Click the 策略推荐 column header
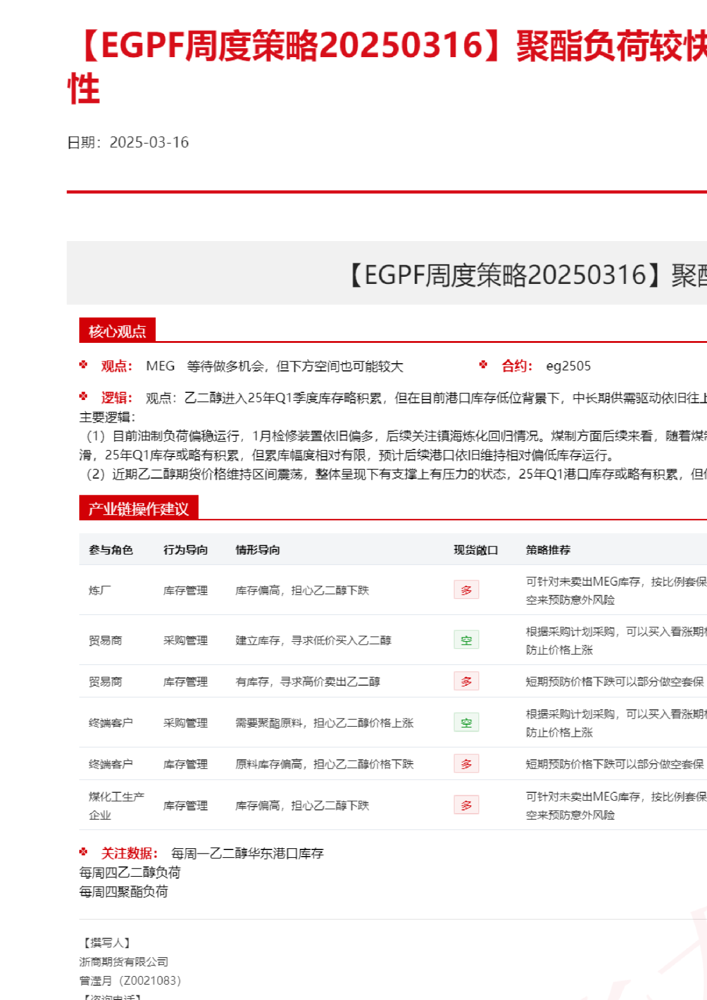The image size is (707, 1000). [x=548, y=550]
